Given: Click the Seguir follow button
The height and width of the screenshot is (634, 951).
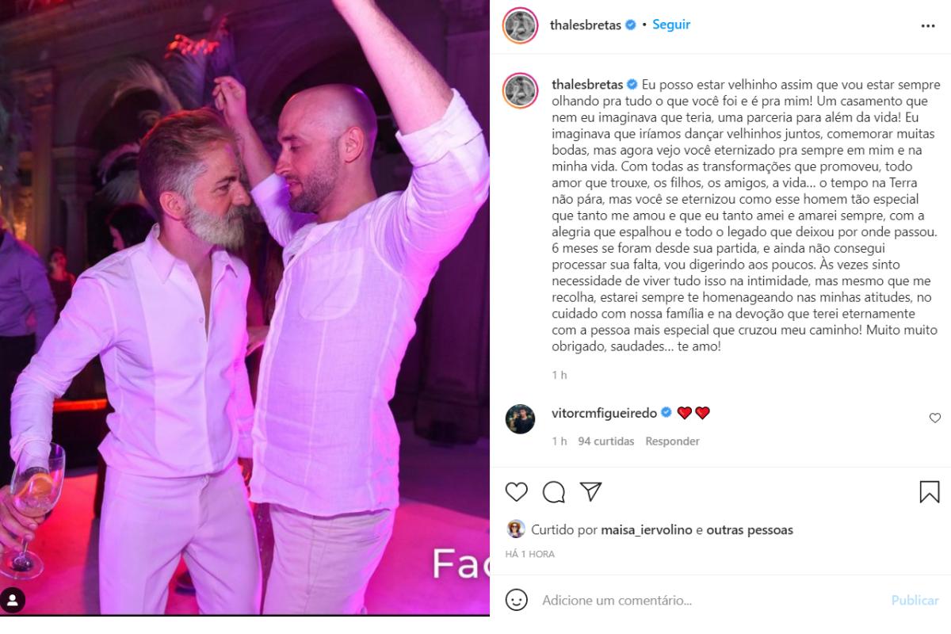Looking at the screenshot, I should pyautogui.click(x=671, y=25).
